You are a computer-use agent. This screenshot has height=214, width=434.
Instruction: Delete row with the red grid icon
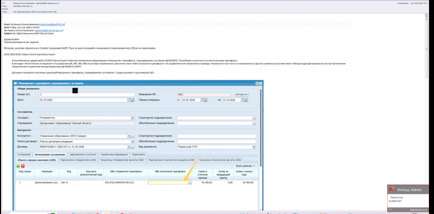tap(23, 166)
